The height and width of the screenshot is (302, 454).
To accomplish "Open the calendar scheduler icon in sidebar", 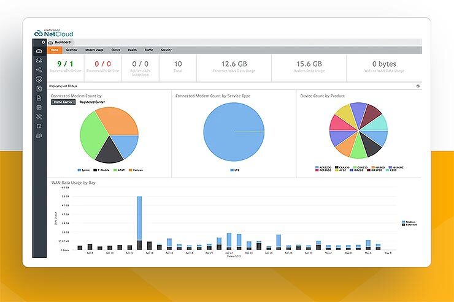I will (39, 107).
